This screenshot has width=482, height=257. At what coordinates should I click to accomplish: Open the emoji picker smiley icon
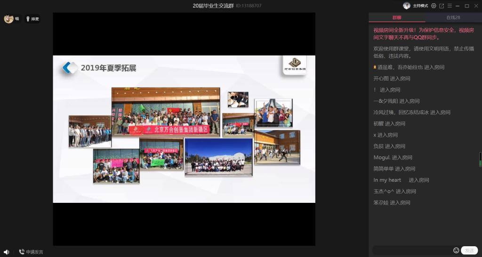456,250
